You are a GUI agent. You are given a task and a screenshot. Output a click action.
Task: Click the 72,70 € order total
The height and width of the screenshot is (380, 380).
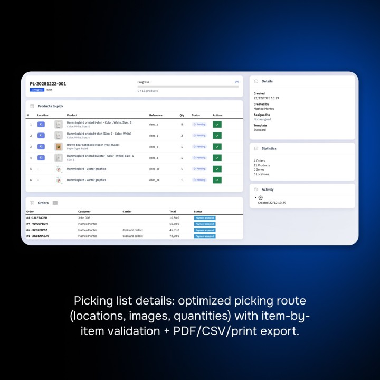point(174,236)
